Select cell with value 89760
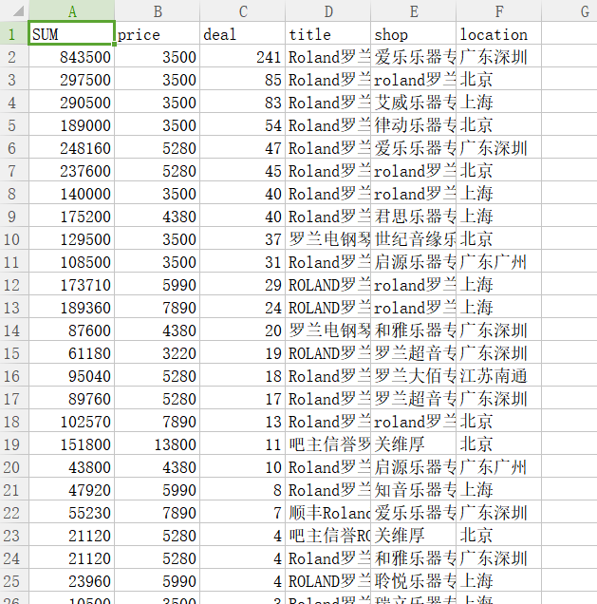 click(71, 399)
